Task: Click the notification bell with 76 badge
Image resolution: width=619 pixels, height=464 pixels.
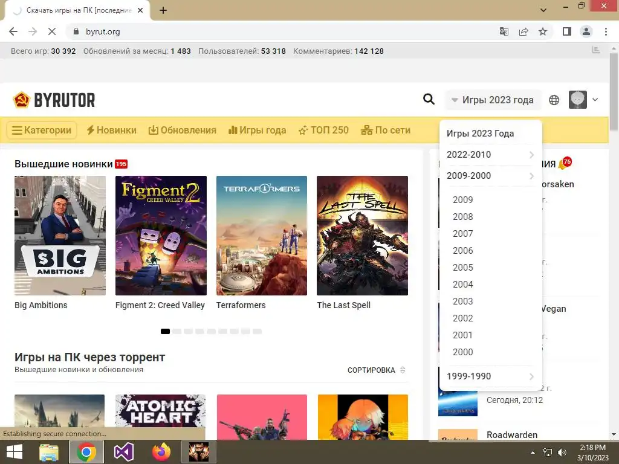Action: pos(565,163)
